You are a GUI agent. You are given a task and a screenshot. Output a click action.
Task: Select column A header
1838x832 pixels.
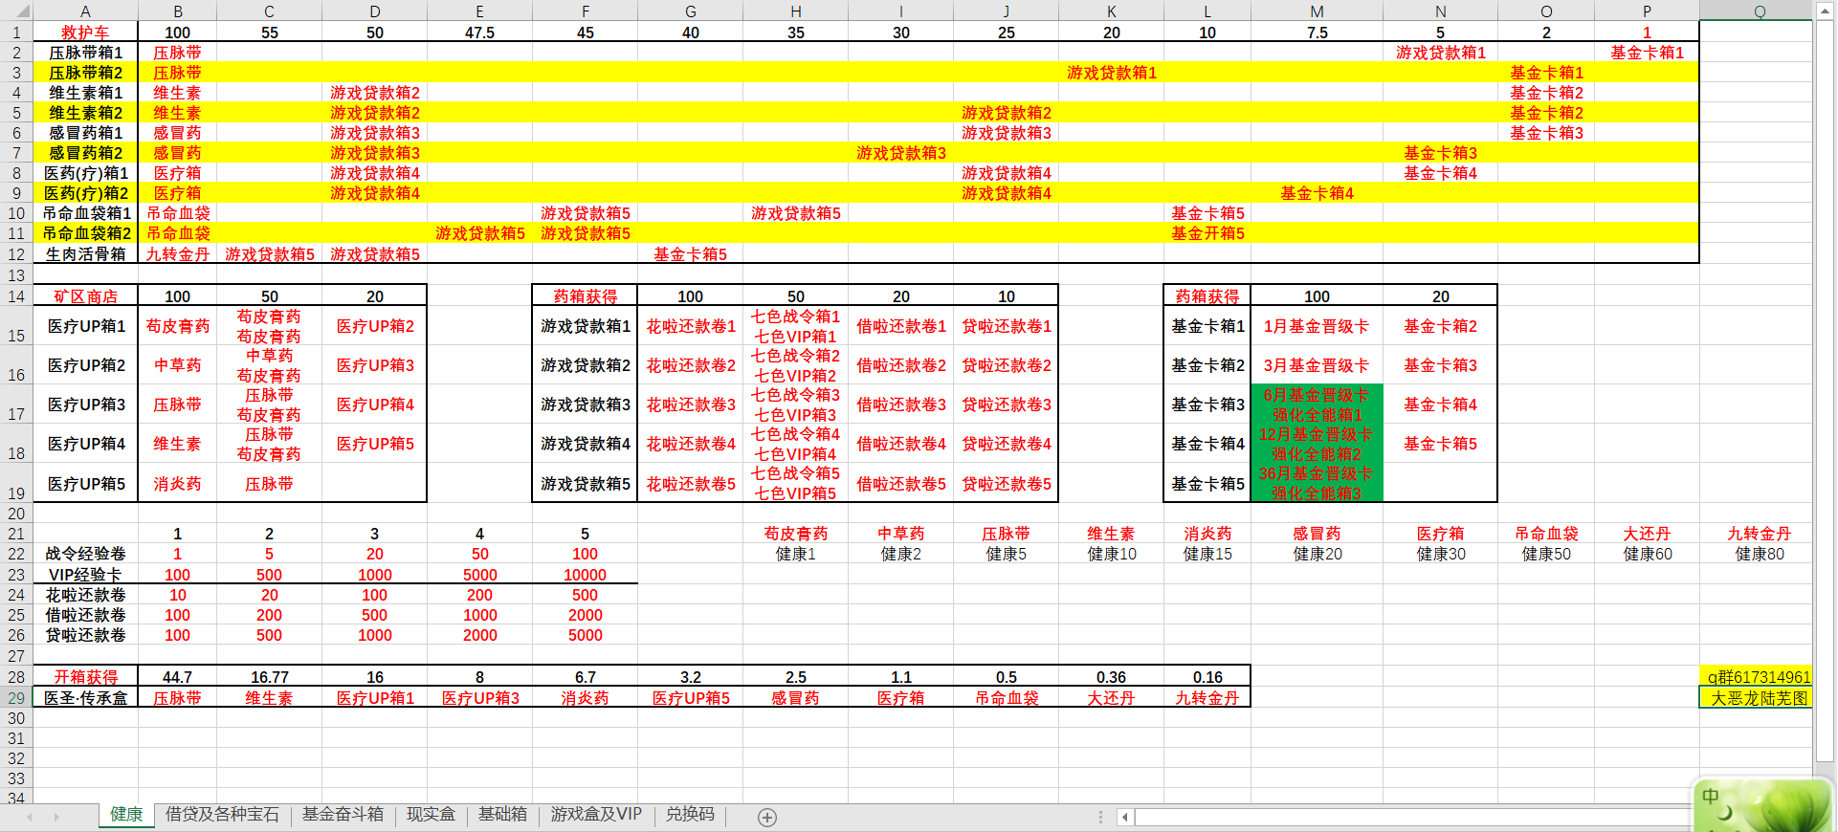click(x=85, y=11)
